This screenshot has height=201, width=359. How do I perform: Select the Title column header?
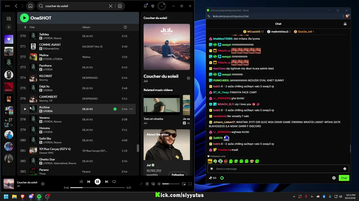[x=32, y=27]
